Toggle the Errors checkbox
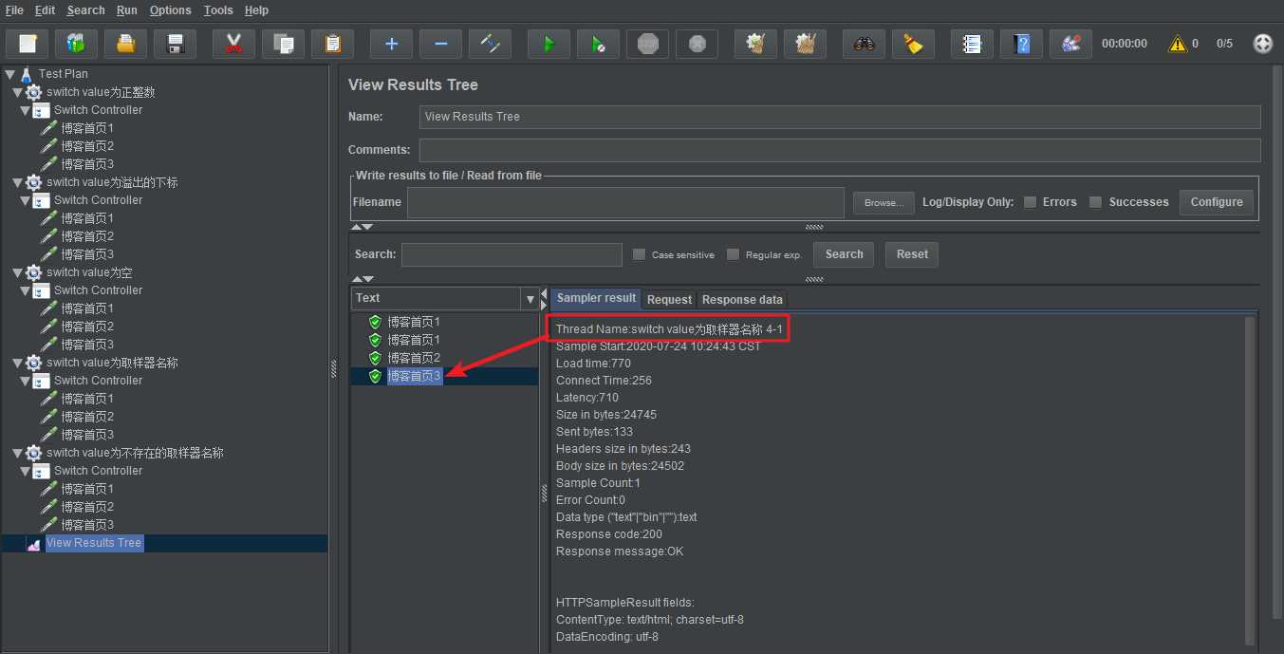This screenshot has height=654, width=1284. pyautogui.click(x=1030, y=202)
